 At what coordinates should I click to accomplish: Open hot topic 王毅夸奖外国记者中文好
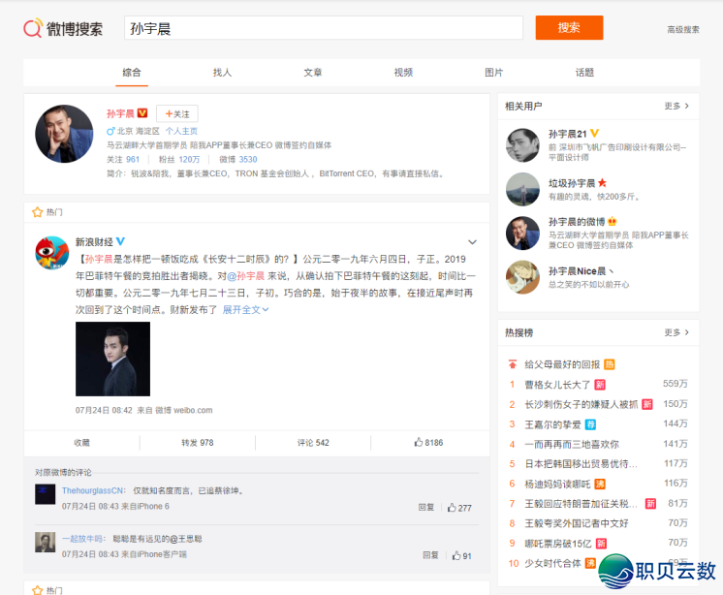click(577, 523)
